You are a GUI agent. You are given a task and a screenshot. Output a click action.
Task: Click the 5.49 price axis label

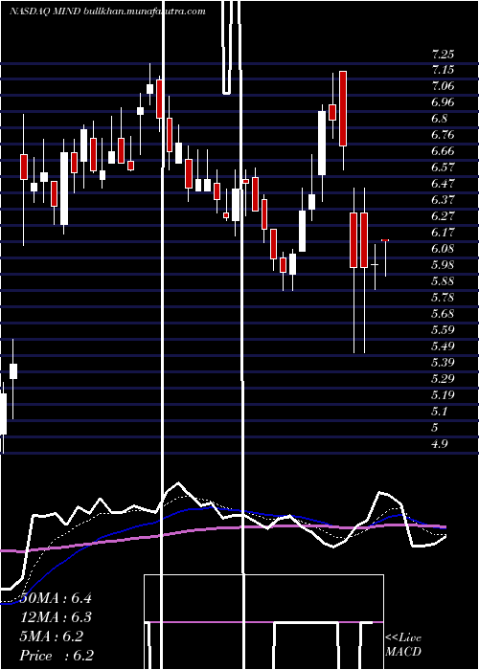tap(443, 346)
